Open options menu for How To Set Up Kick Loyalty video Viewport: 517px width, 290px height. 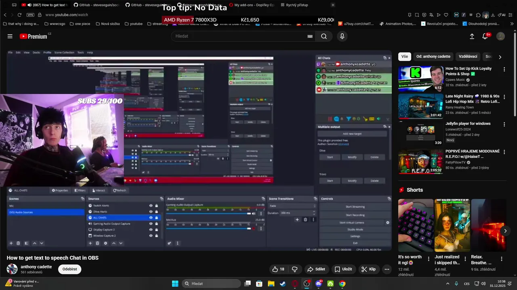504,69
